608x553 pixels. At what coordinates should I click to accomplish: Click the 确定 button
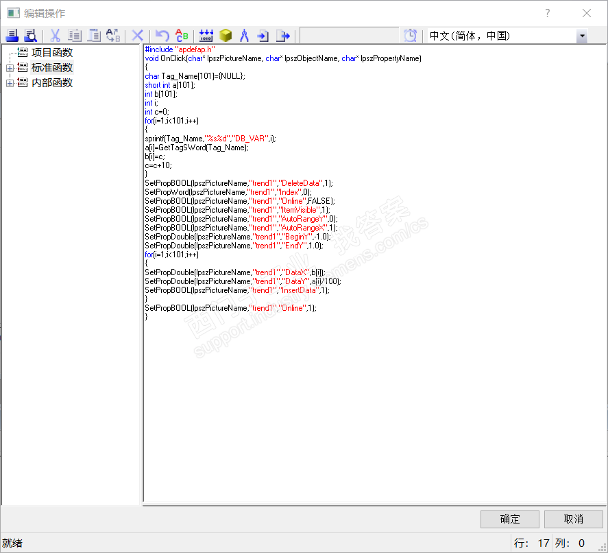tap(509, 519)
